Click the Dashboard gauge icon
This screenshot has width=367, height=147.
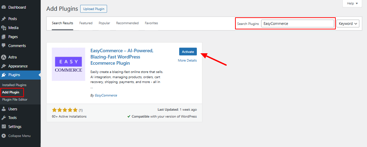click(x=3, y=7)
